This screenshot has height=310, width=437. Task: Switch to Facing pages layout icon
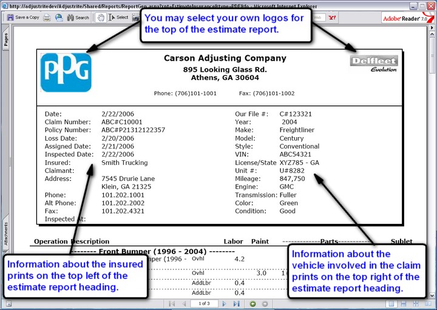pos(428,303)
